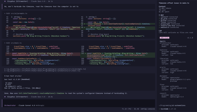Click the websearch connection status dot

pos(159,27)
